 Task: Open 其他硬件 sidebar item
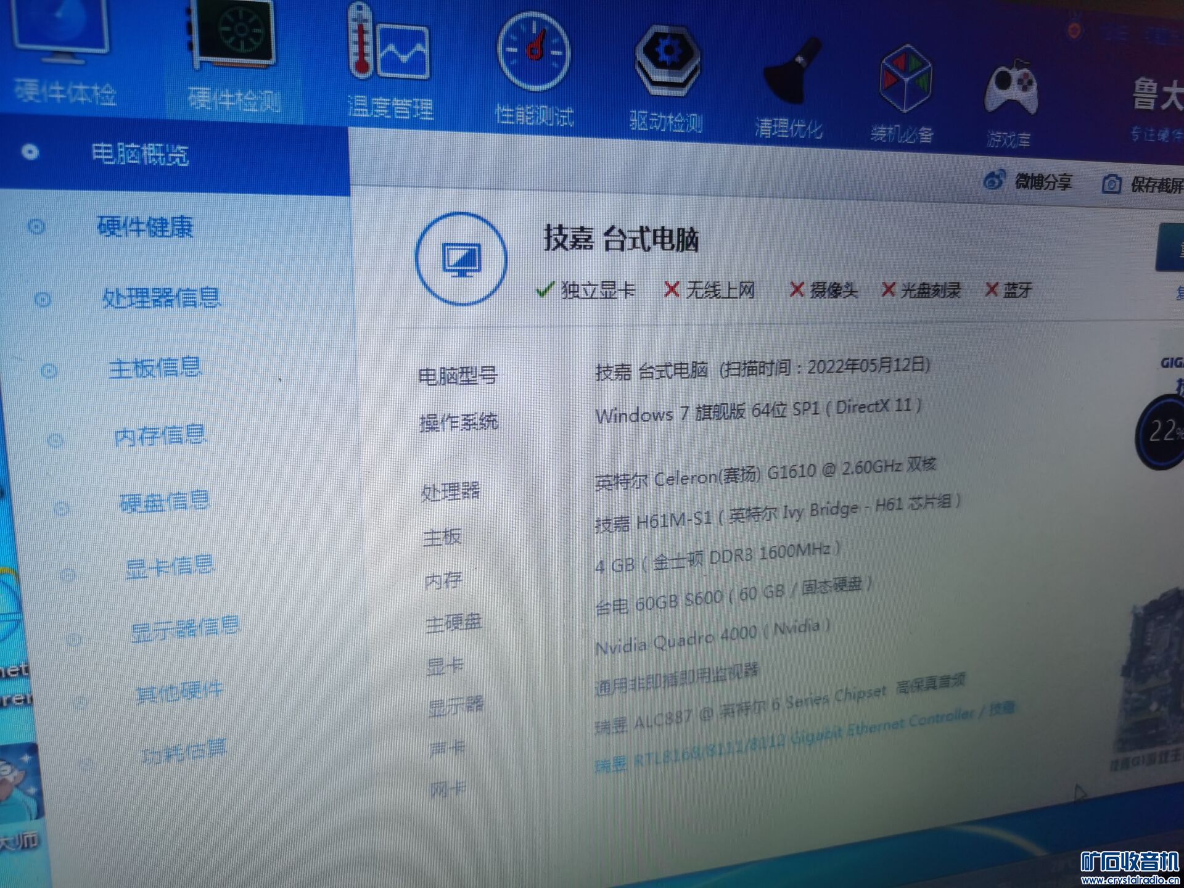[x=179, y=693]
